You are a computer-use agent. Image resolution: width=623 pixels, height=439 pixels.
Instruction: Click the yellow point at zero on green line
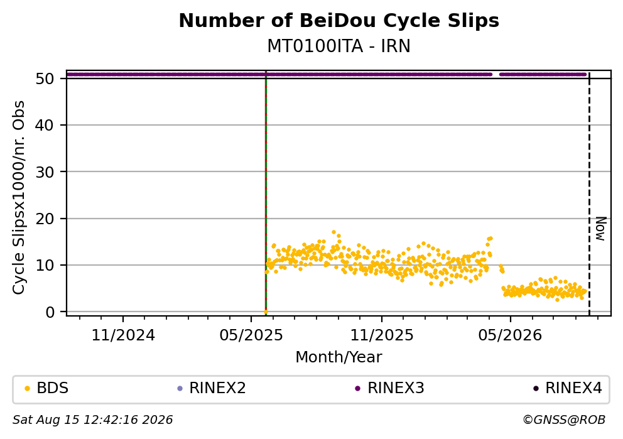pos(266,312)
